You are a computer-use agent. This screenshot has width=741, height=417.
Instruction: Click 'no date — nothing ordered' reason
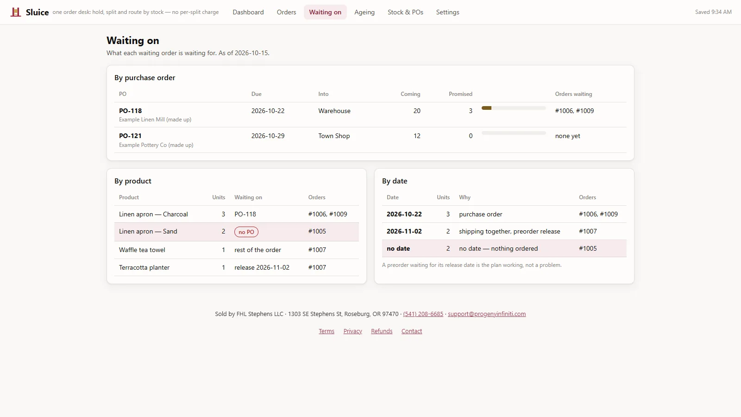point(498,248)
